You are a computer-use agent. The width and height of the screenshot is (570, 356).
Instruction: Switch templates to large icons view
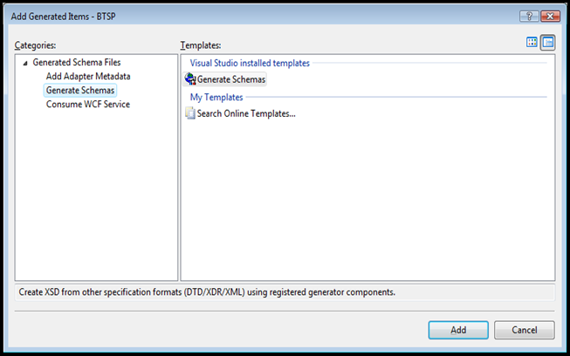(532, 43)
